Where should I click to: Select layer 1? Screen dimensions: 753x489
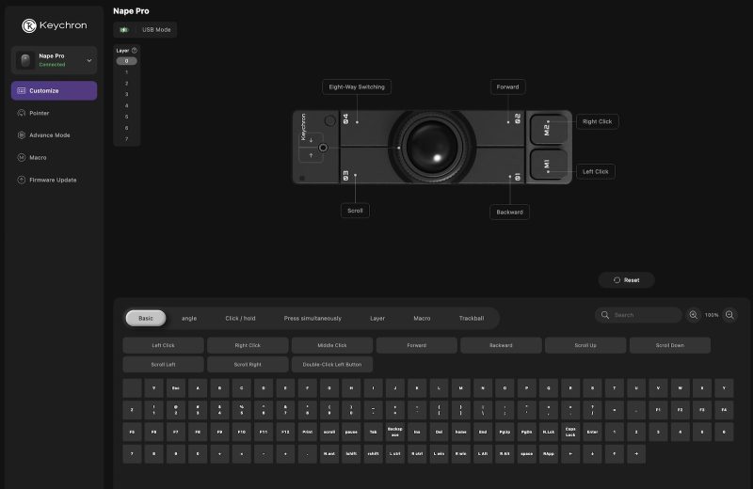click(127, 72)
